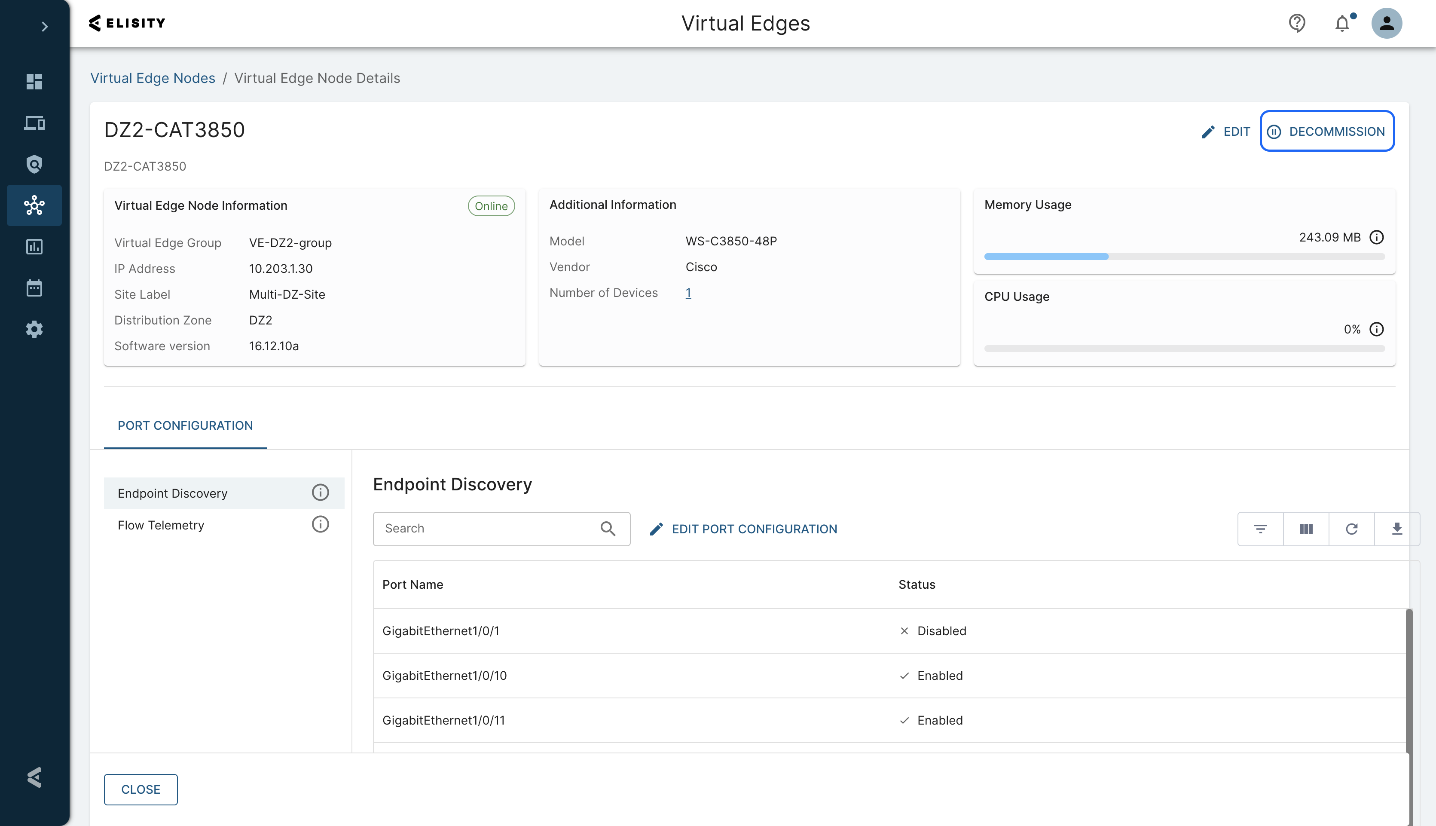The width and height of the screenshot is (1436, 826).
Task: Download the port list
Action: pyautogui.click(x=1397, y=529)
